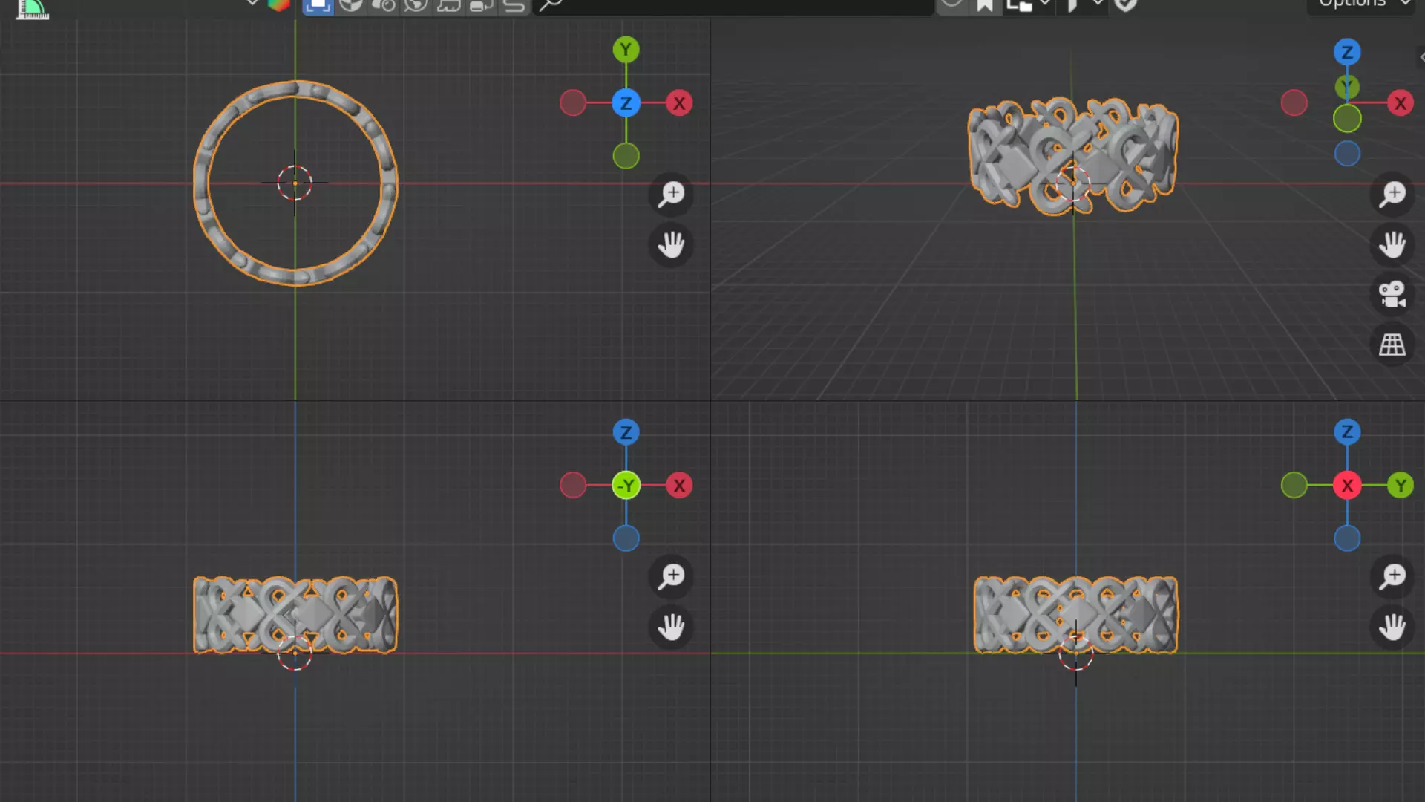
Task: Expand sidebar arrow at perspective viewport edge
Action: 1421,57
